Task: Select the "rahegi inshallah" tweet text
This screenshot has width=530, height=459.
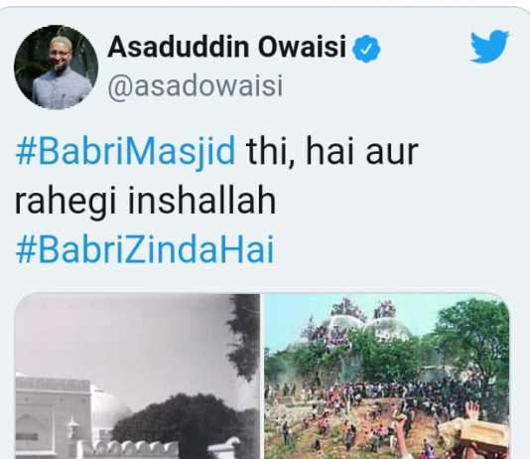Action: (x=145, y=201)
